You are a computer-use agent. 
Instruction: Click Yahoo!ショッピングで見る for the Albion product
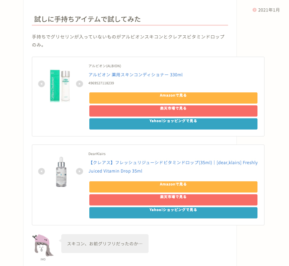click(x=173, y=124)
